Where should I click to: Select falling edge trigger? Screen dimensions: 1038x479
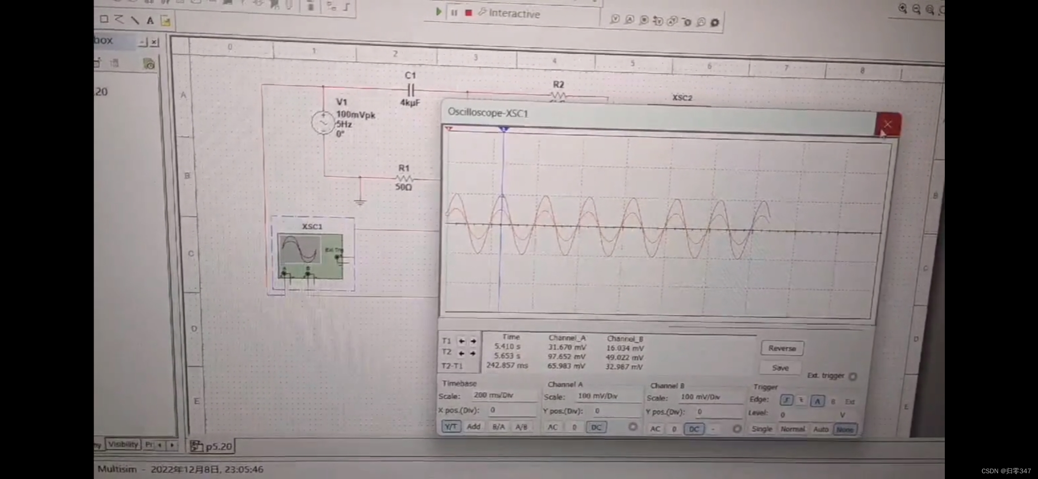click(x=801, y=400)
